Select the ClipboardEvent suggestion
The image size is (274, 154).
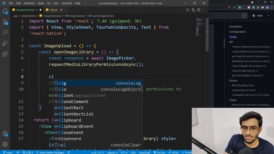[98, 127]
